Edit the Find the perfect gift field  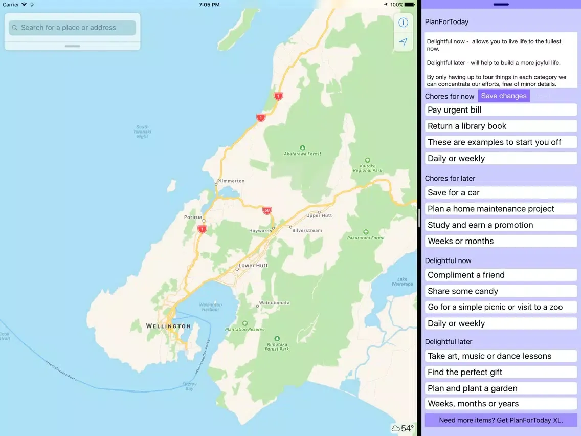(501, 372)
